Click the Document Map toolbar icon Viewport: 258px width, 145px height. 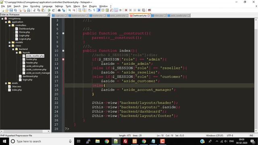[x=107, y=10]
